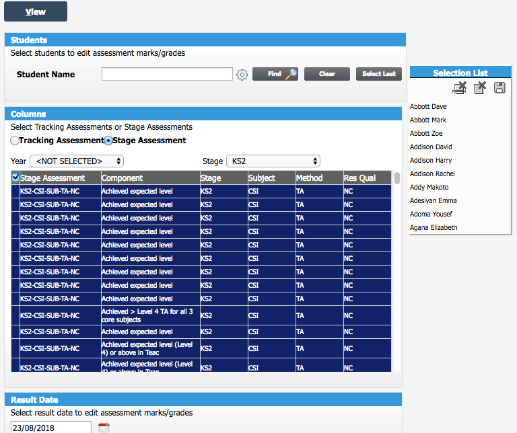Image resolution: width=517 pixels, height=433 pixels.
Task: Select Addison Rachel in Selection List
Action: tap(432, 173)
